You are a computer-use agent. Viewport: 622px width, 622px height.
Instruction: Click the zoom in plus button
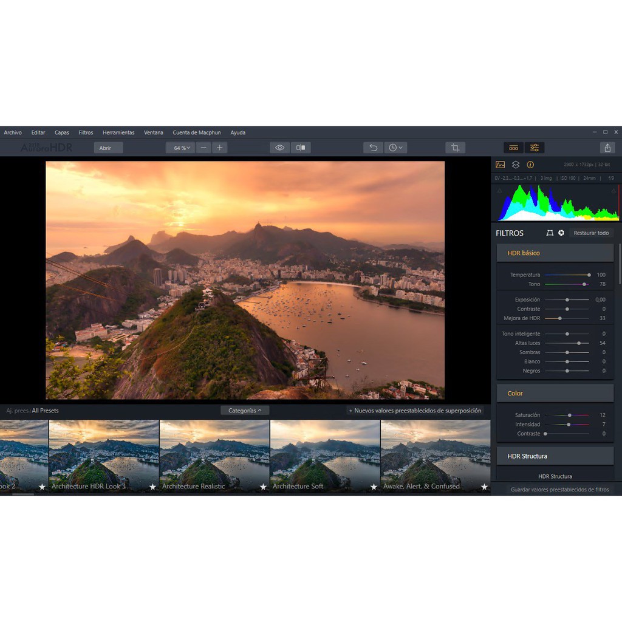220,148
